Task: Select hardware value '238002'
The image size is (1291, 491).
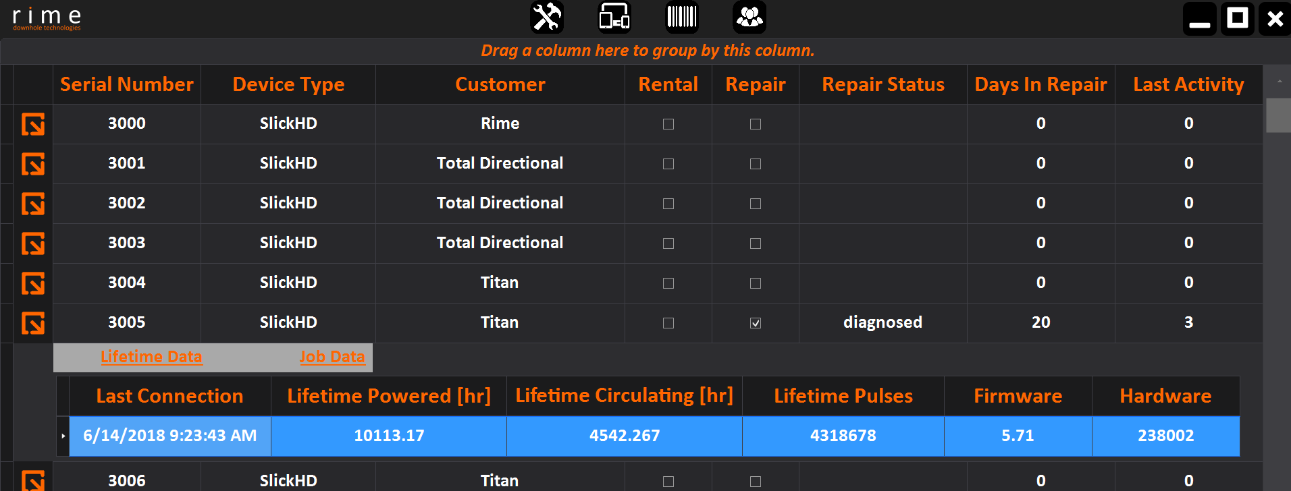Action: point(1166,436)
